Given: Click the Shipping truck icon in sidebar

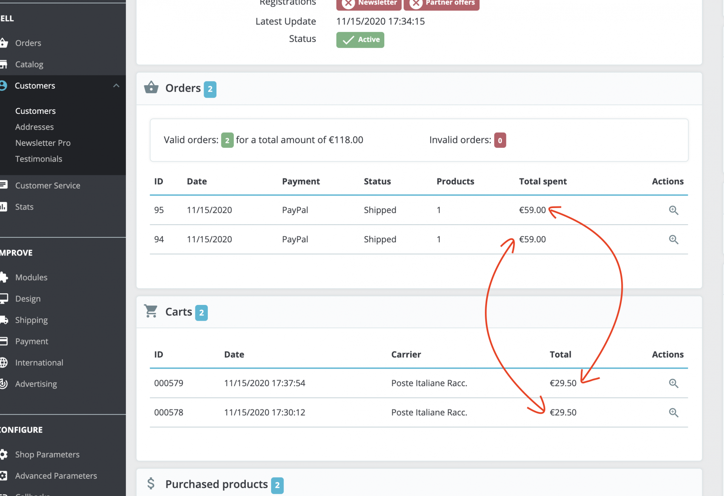Looking at the screenshot, I should click(4, 320).
